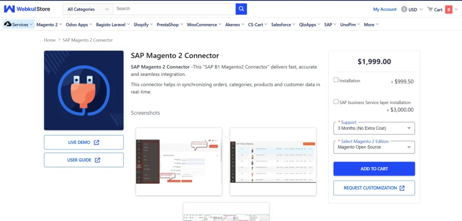462x221 pixels.
Task: Click into the Search input field
Action: click(x=174, y=9)
